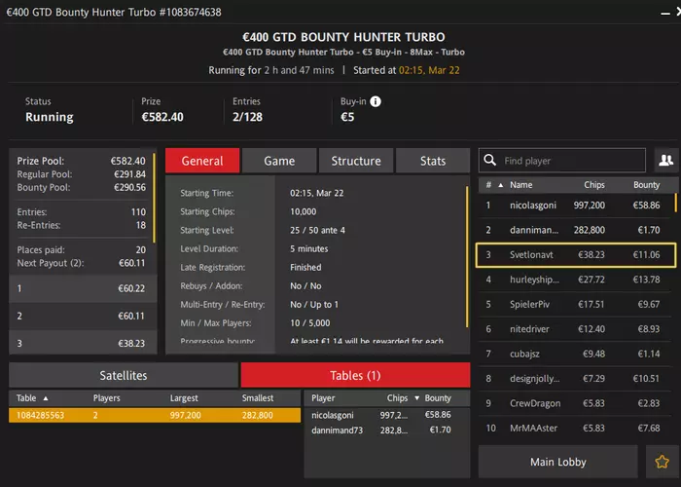Click the Next Payout (2) €60.11 row
The width and height of the screenshot is (681, 487).
pyautogui.click(x=81, y=263)
